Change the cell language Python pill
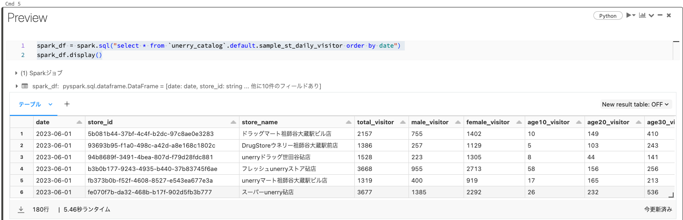Image resolution: width=683 pixels, height=220 pixels. point(608,16)
